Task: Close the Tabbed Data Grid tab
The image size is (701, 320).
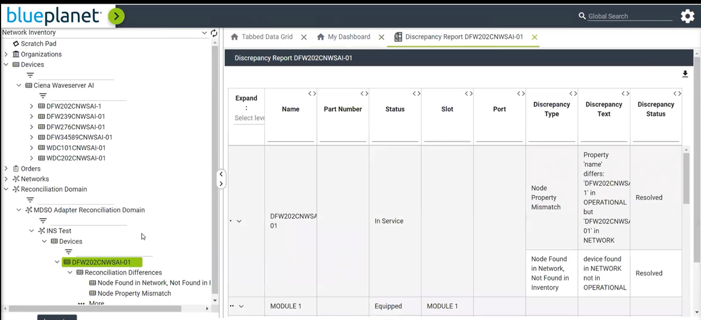Action: tap(304, 37)
